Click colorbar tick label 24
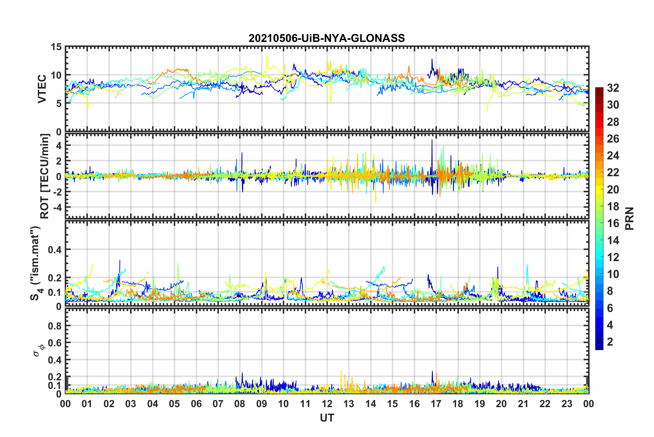 tap(613, 156)
